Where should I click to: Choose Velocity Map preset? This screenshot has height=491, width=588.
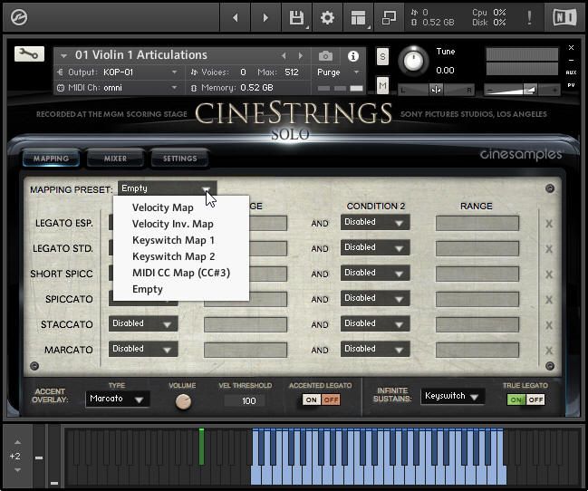click(163, 207)
